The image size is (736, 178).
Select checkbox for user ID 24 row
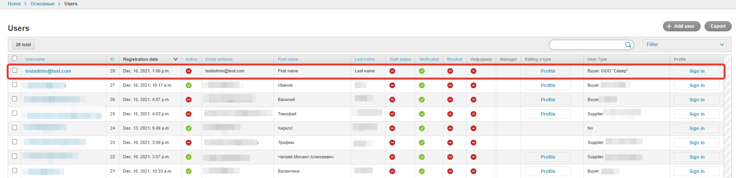click(15, 128)
